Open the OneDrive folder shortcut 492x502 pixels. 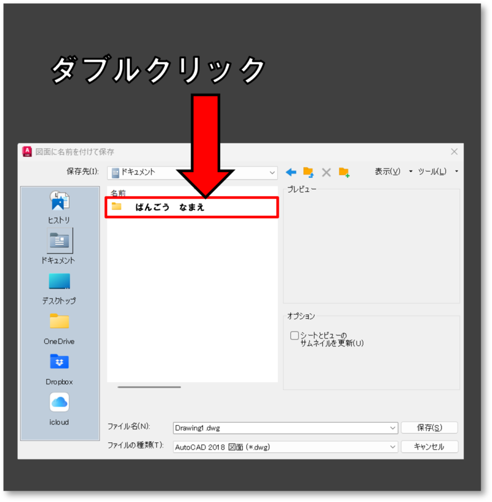pyautogui.click(x=59, y=329)
